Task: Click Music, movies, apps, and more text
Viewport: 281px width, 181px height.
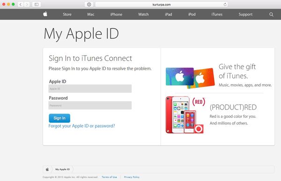Action: (x=245, y=85)
